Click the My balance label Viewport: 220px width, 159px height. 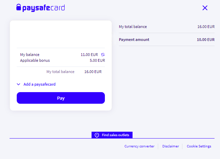[30, 55]
